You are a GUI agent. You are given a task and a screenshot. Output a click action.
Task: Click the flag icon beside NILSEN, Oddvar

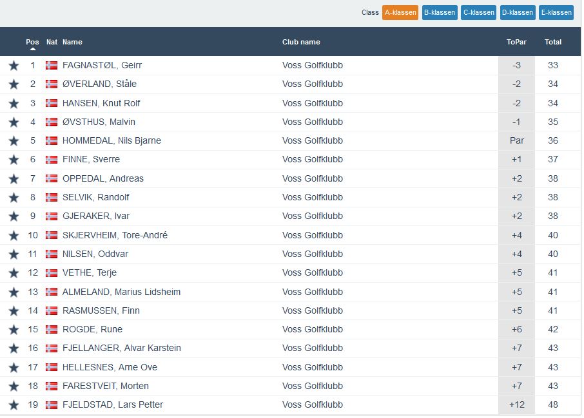coord(52,254)
